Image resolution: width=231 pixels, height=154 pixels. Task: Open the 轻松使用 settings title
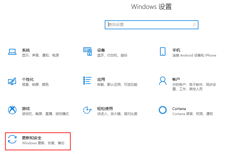(x=105, y=109)
